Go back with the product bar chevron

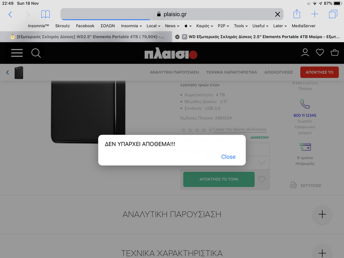click(x=8, y=72)
